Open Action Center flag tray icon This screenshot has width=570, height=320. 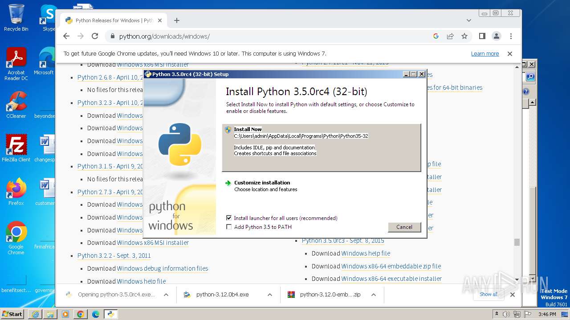coord(527,314)
